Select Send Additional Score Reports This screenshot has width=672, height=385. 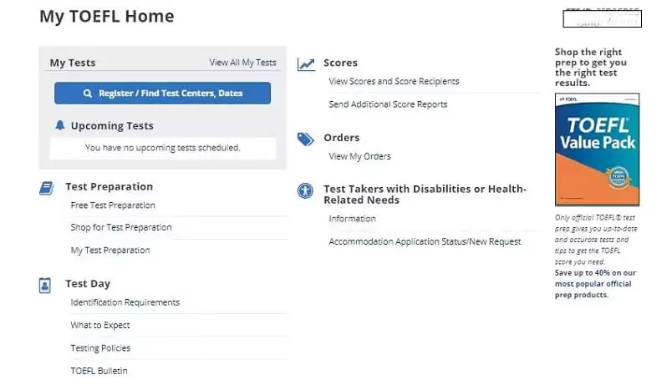click(x=388, y=104)
